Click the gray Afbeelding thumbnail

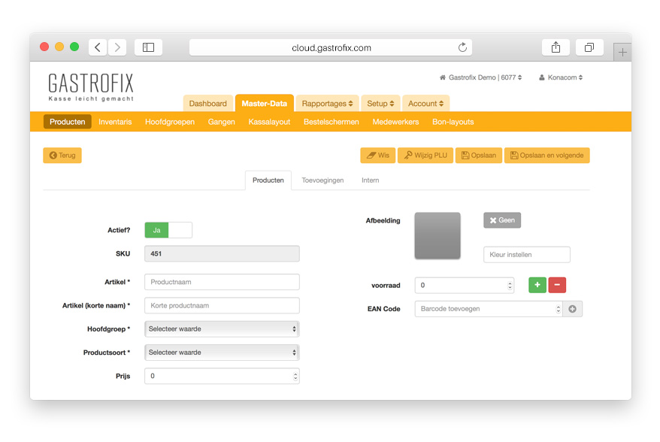click(437, 236)
